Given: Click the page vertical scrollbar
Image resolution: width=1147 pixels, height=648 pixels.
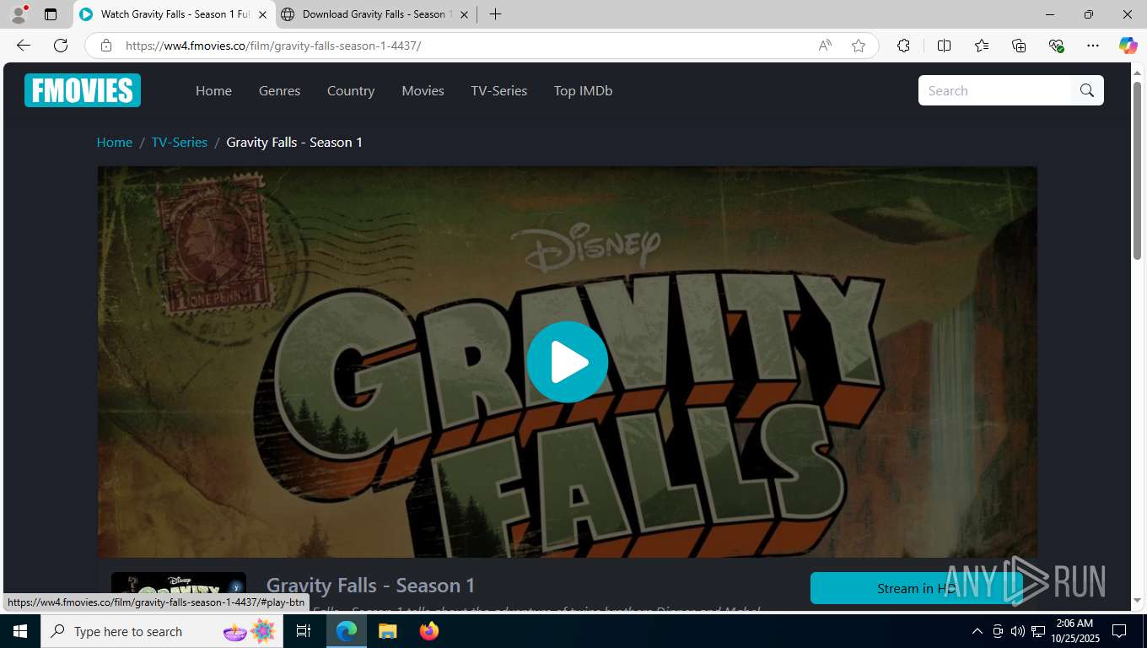Looking at the screenshot, I should (1137, 169).
